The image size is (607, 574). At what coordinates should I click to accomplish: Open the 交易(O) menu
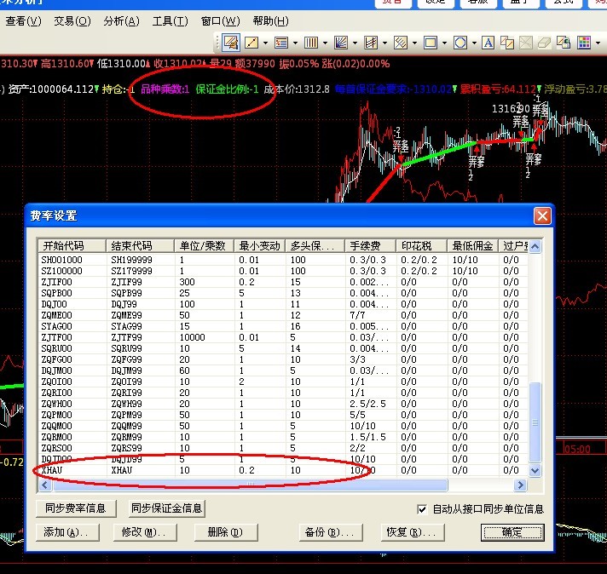pyautogui.click(x=72, y=21)
